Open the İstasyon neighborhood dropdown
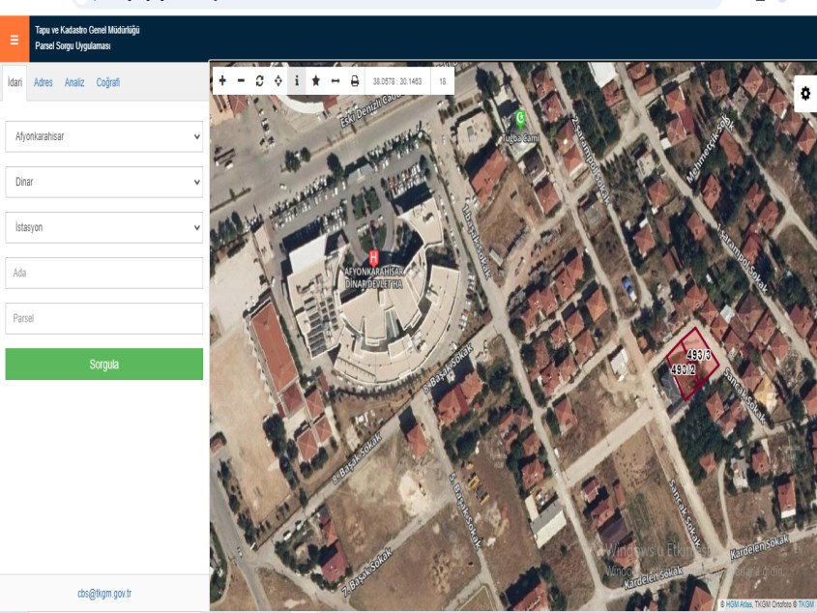The height and width of the screenshot is (613, 817). pyautogui.click(x=102, y=229)
